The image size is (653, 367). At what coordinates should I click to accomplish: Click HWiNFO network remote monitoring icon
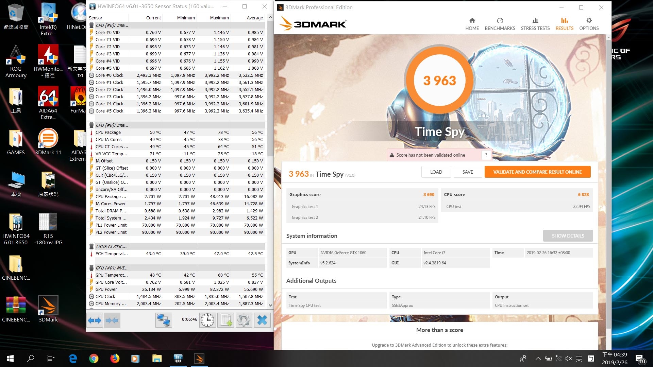[164, 320]
